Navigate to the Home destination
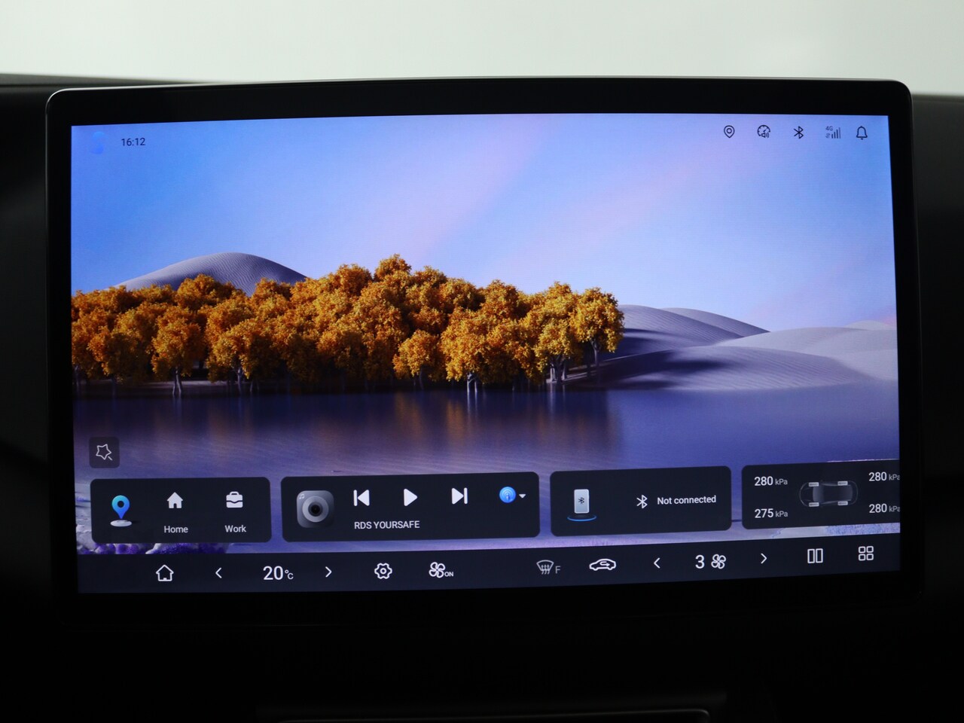 (175, 511)
